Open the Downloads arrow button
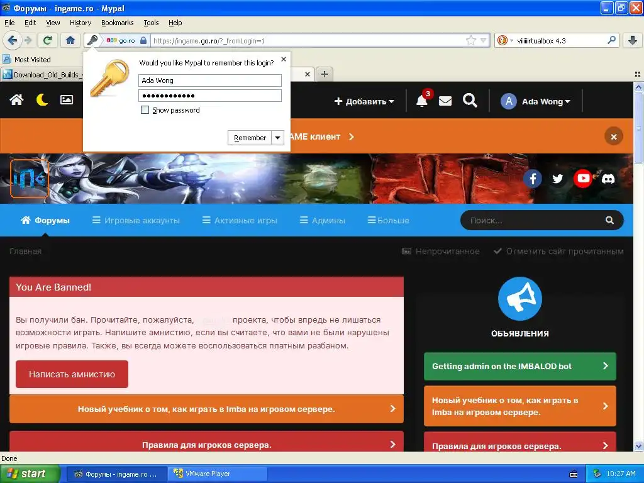Viewport: 644px width, 483px height. click(x=633, y=40)
